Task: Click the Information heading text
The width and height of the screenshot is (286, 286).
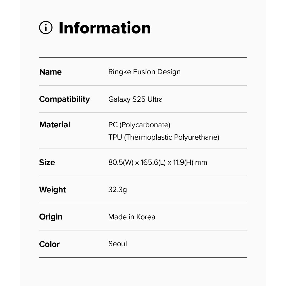Action: [104, 28]
